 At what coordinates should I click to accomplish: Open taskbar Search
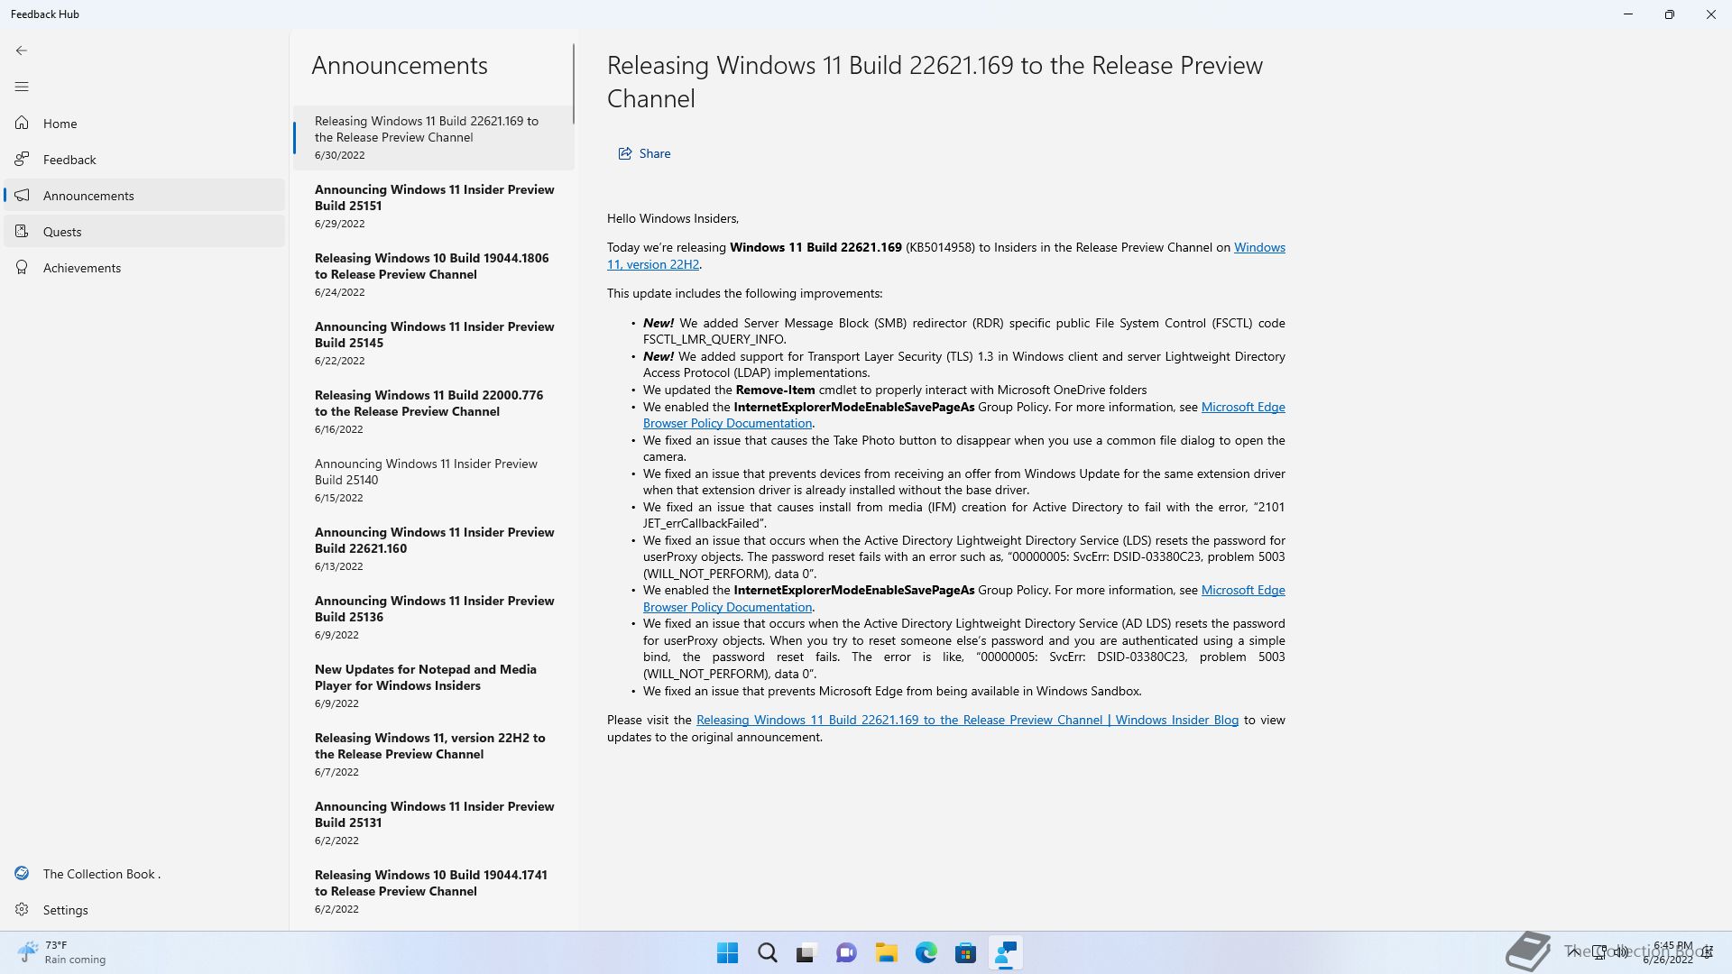tap(767, 953)
